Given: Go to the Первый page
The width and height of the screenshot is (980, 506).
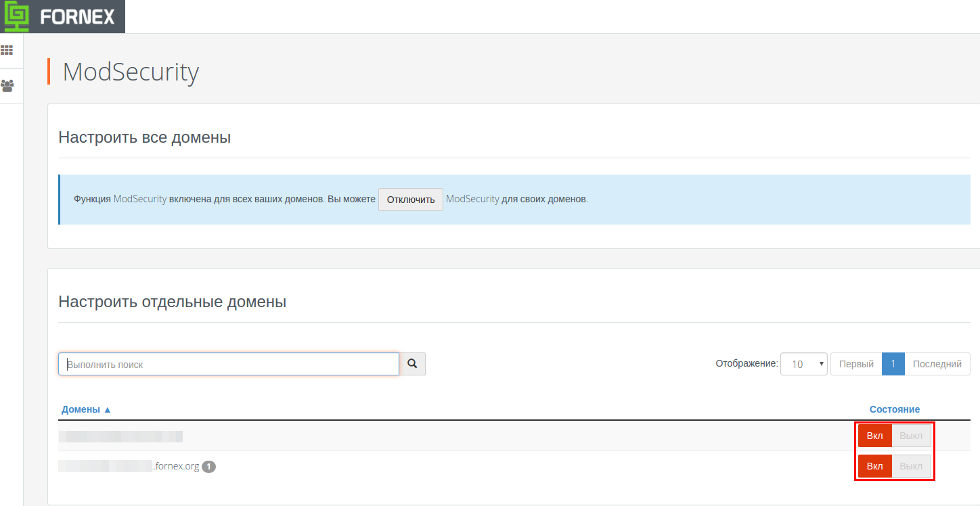Looking at the screenshot, I should click(856, 364).
